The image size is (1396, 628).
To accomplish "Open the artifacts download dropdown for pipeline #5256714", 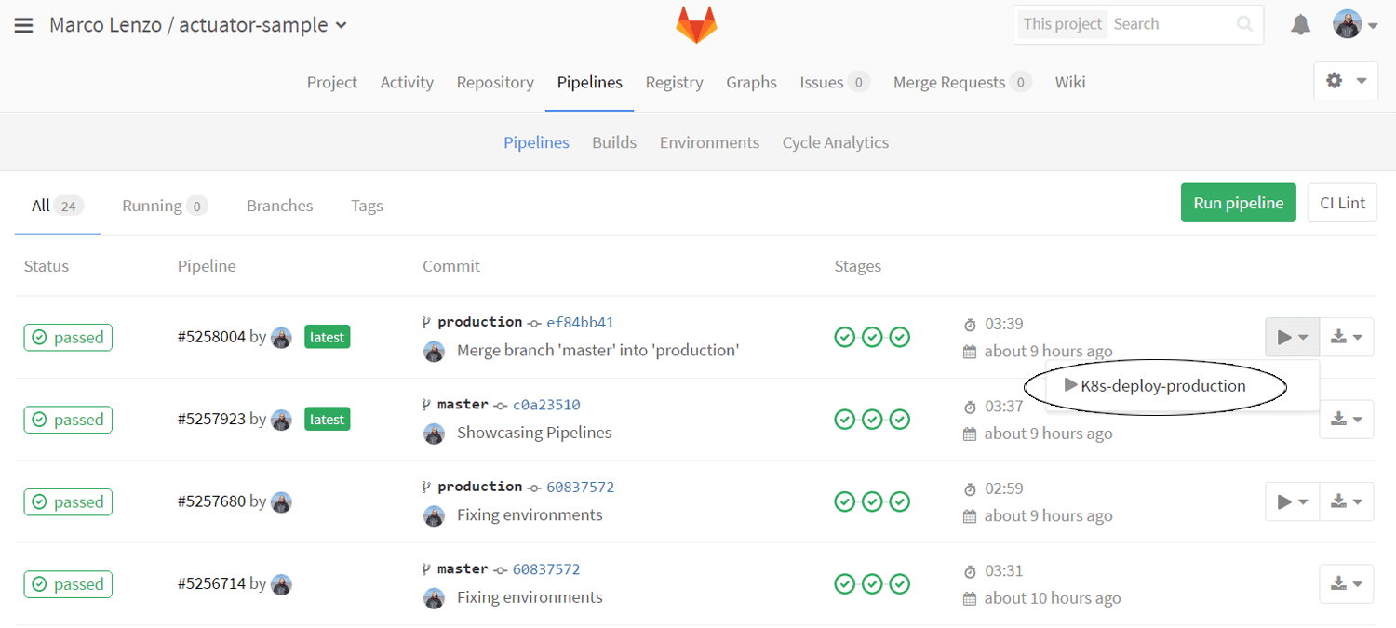I will (x=1347, y=583).
